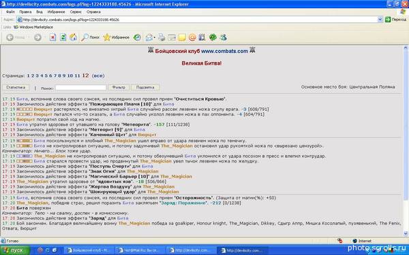
Task: Click The_Magician in 'Знак Огня' effect line
Action: (x=142, y=171)
